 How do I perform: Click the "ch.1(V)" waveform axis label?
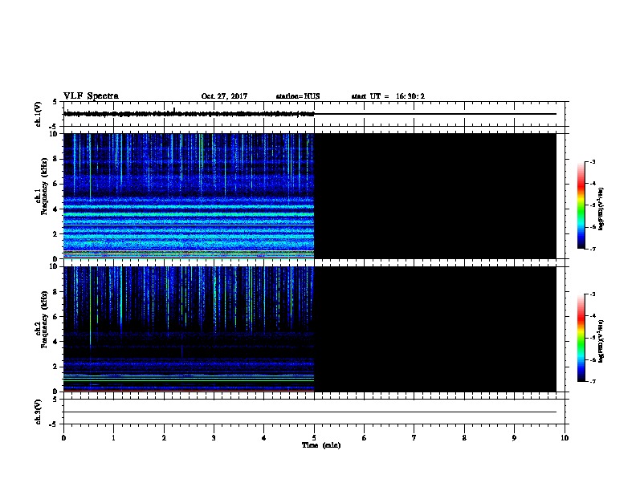coord(39,114)
